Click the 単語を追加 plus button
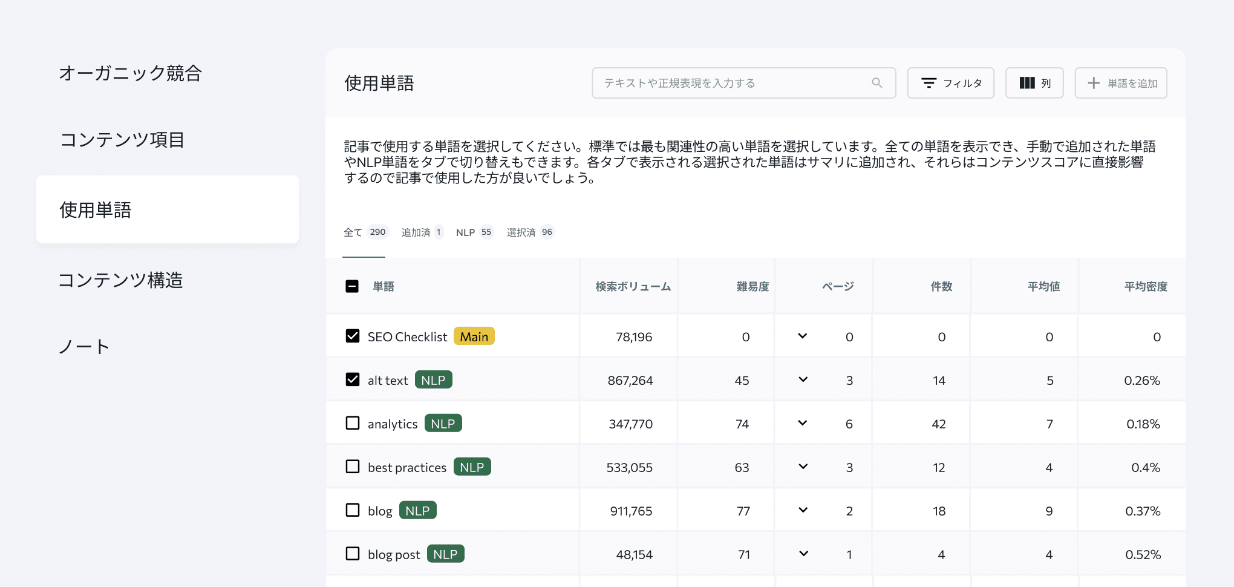This screenshot has height=587, width=1234. pyautogui.click(x=1120, y=83)
